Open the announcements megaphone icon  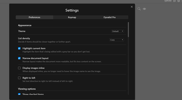[174, 1]
